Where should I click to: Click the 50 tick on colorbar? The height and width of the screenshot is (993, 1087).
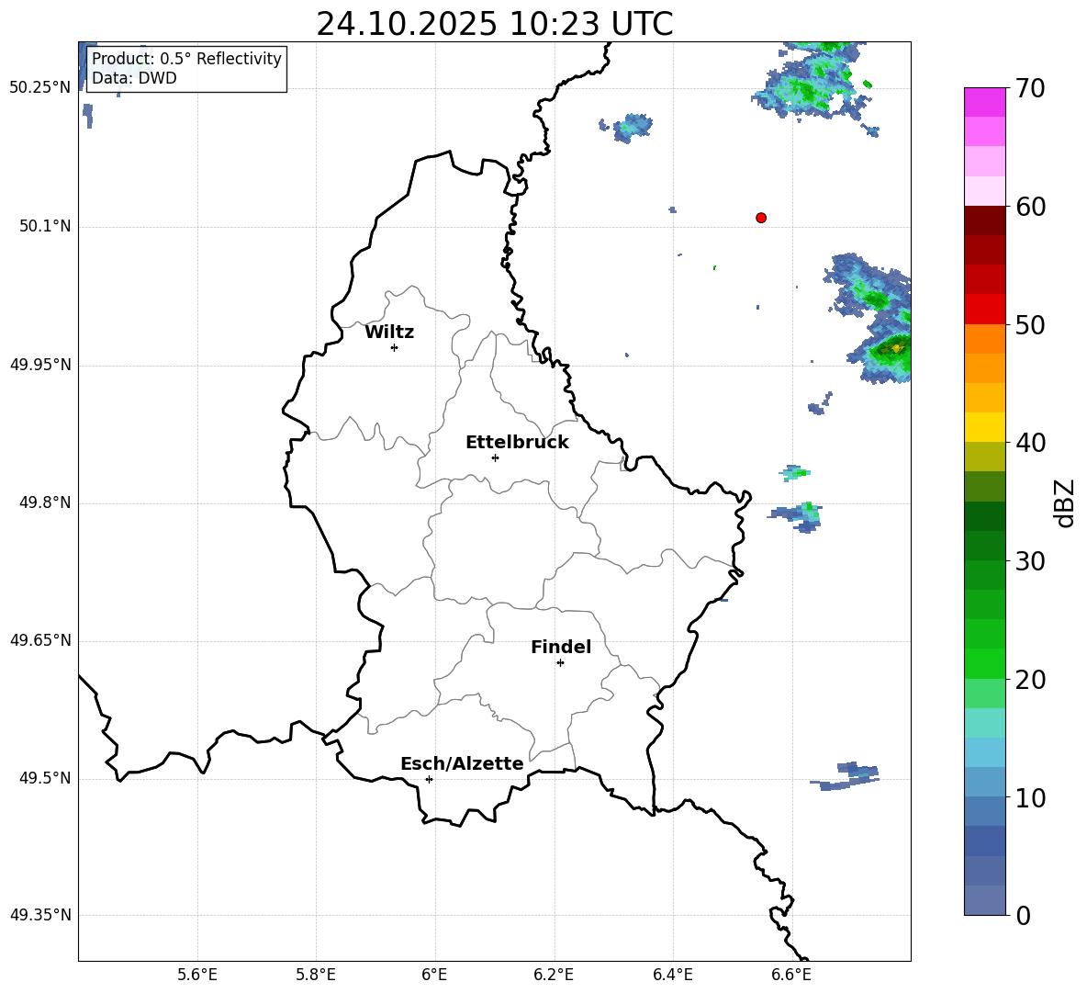(x=1030, y=324)
